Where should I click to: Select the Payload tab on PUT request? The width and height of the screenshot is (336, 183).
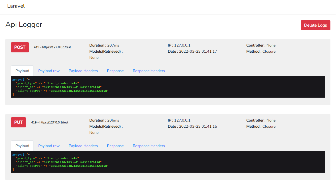(x=22, y=145)
